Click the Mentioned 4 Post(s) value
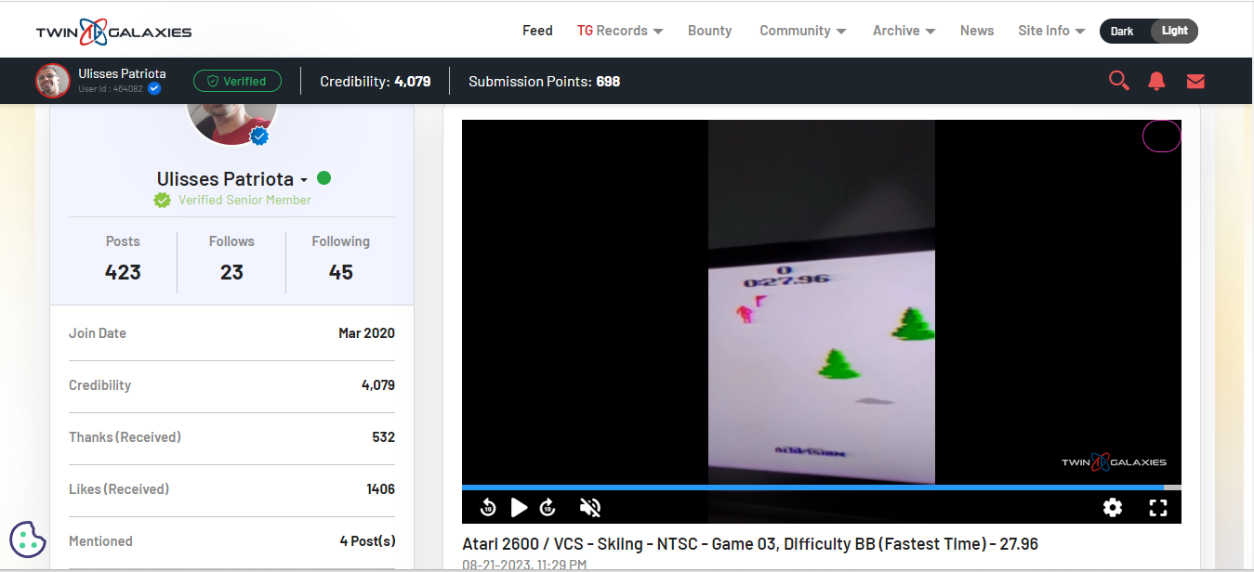Screen dimensions: 1254x572 [367, 541]
